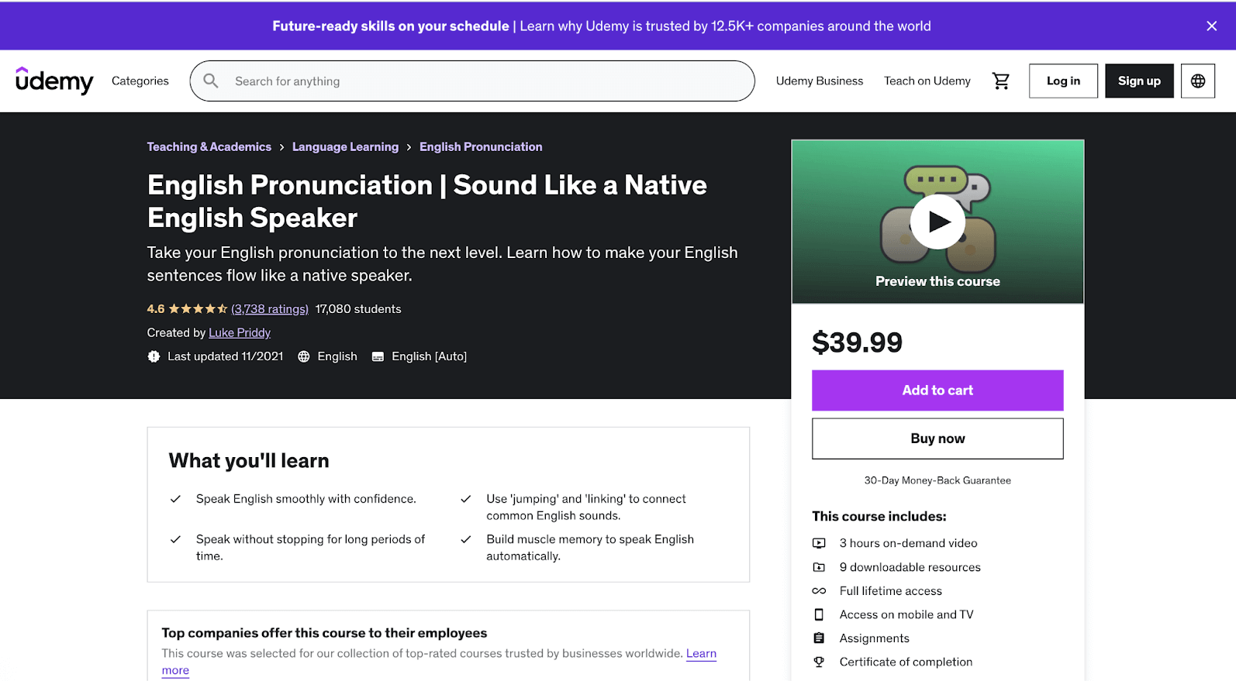Open Udemy Business page
Screen dimensions: 1236x681
coord(819,81)
